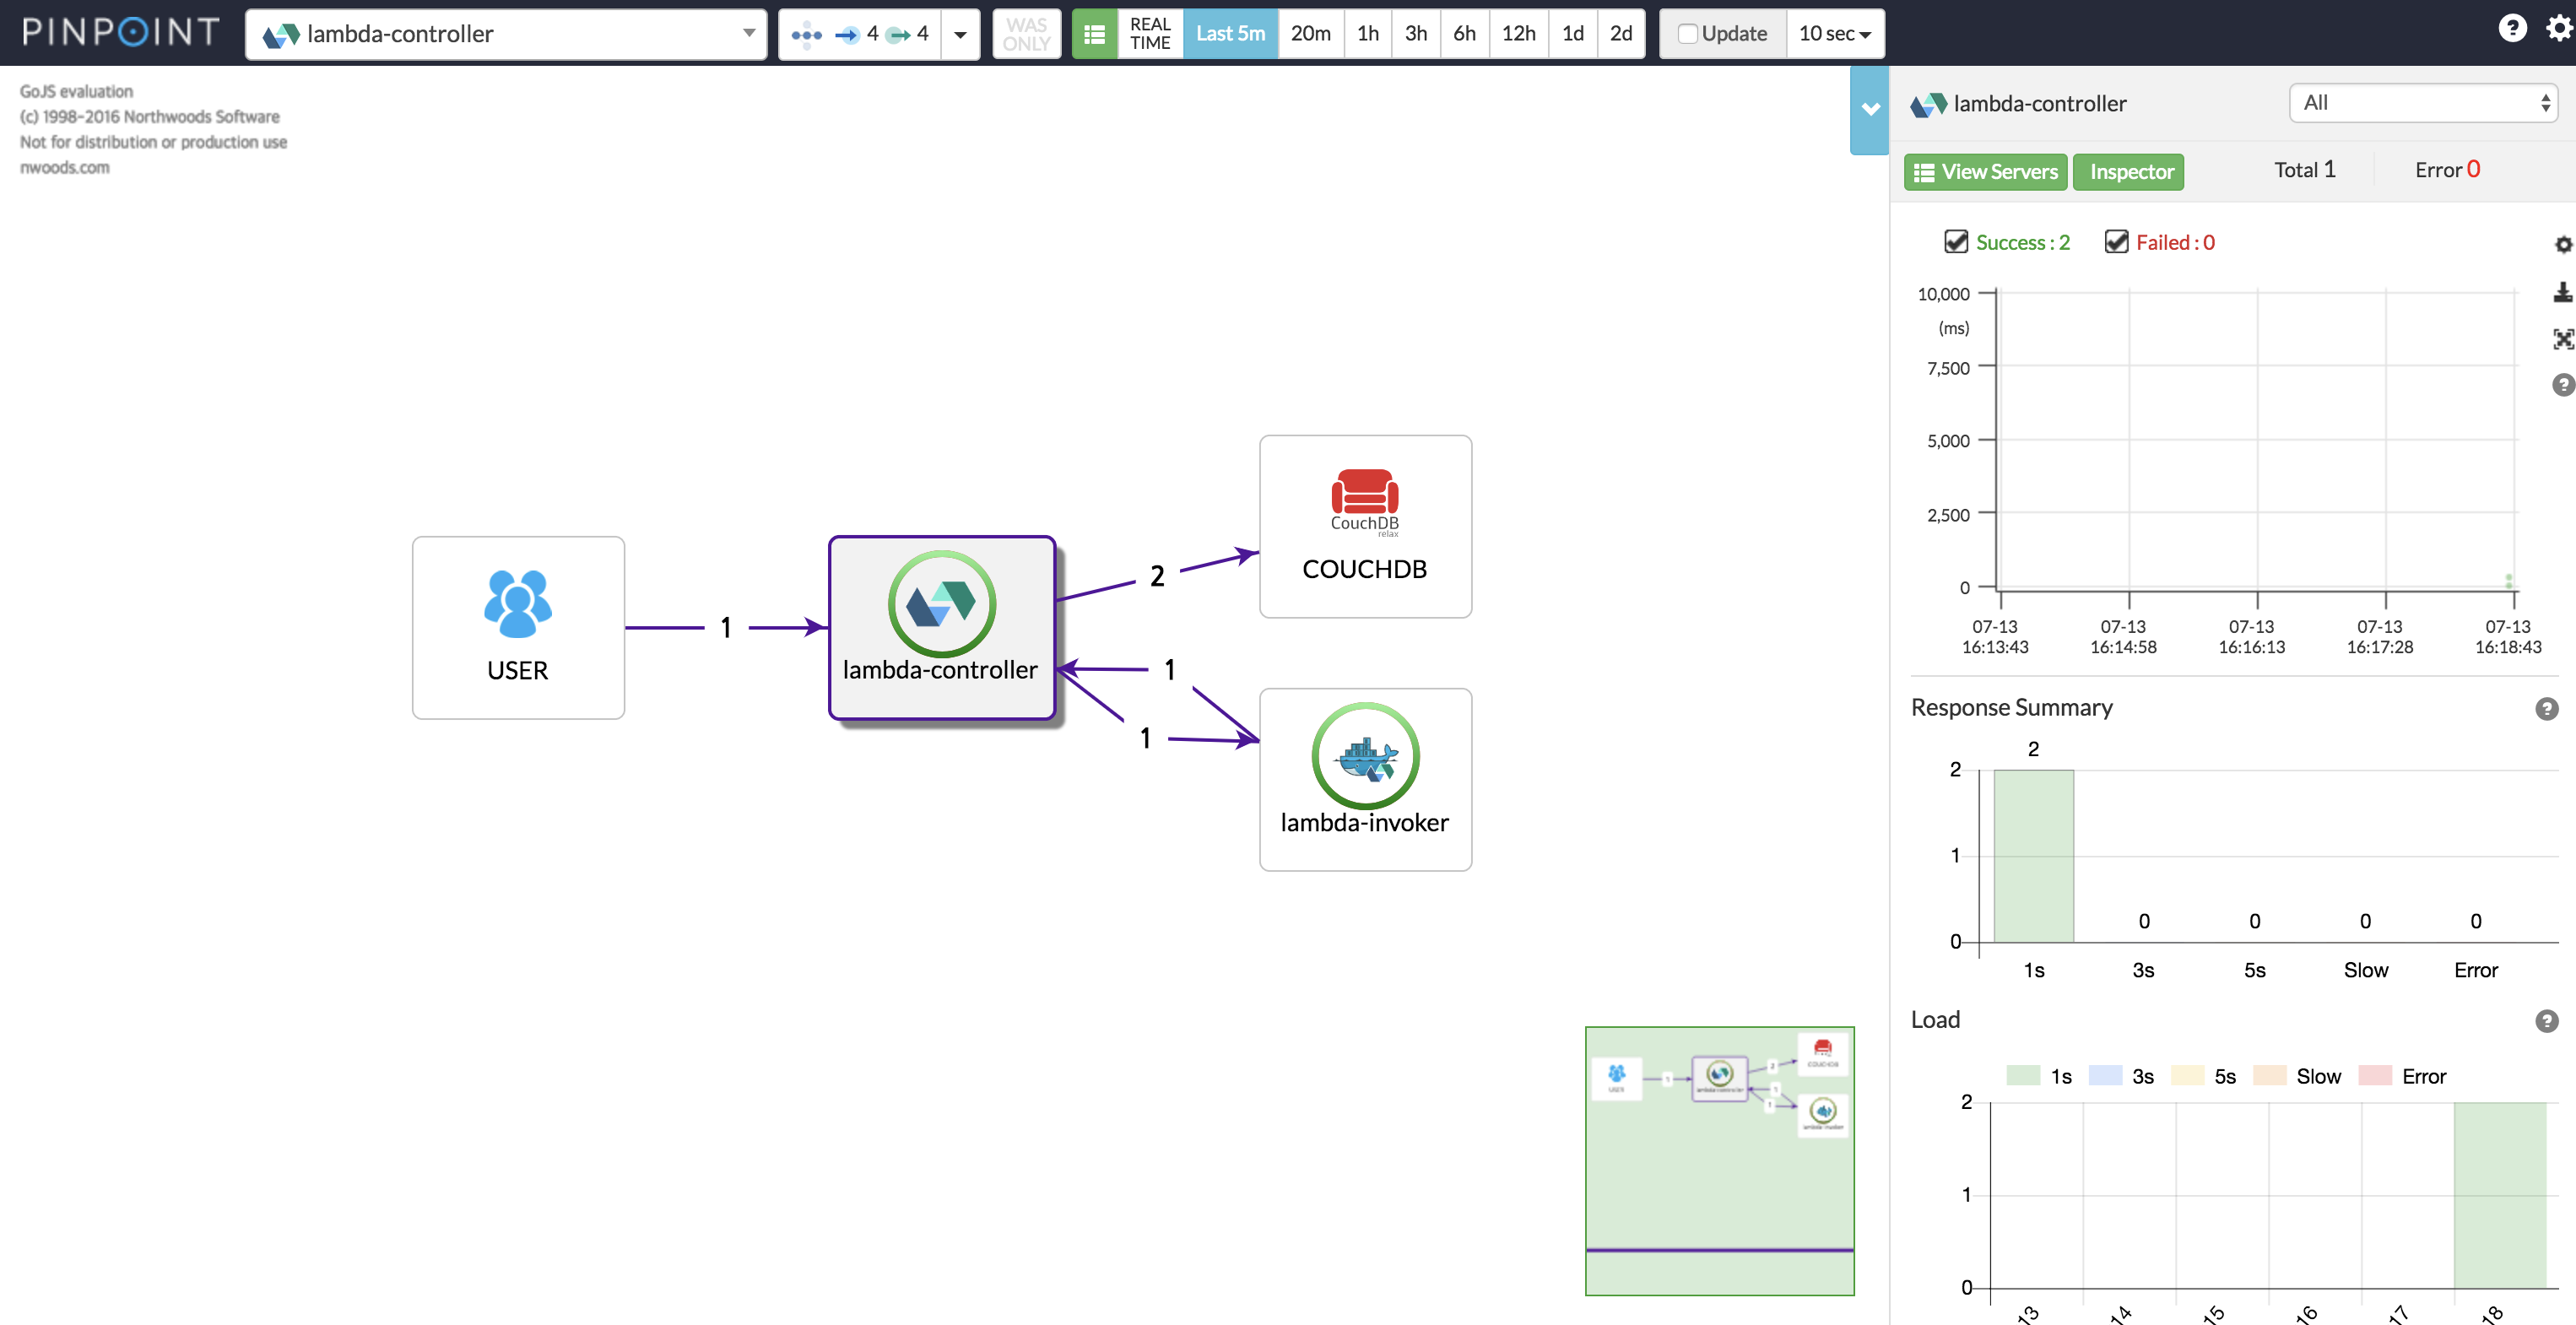Open the All agents dropdown
The image size is (2576, 1325).
point(2422,103)
